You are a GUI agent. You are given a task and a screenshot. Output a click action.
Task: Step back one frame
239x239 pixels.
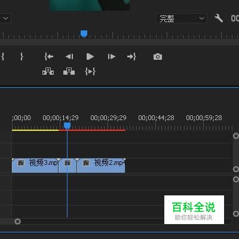point(69,57)
